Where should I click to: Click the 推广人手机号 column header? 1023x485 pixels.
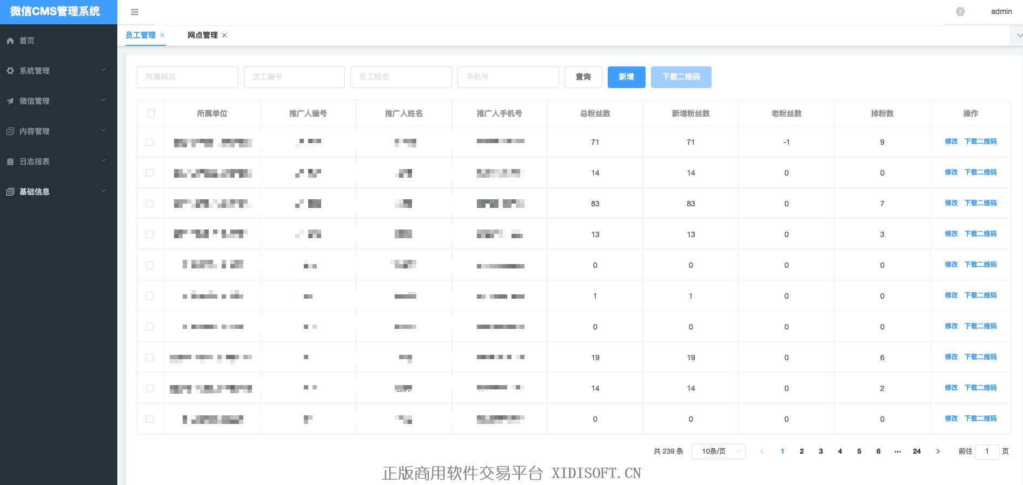pos(500,113)
